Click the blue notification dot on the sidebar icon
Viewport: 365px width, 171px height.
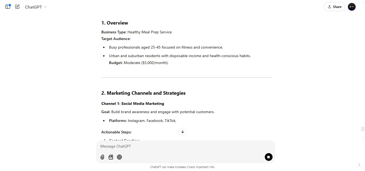coord(10,5)
